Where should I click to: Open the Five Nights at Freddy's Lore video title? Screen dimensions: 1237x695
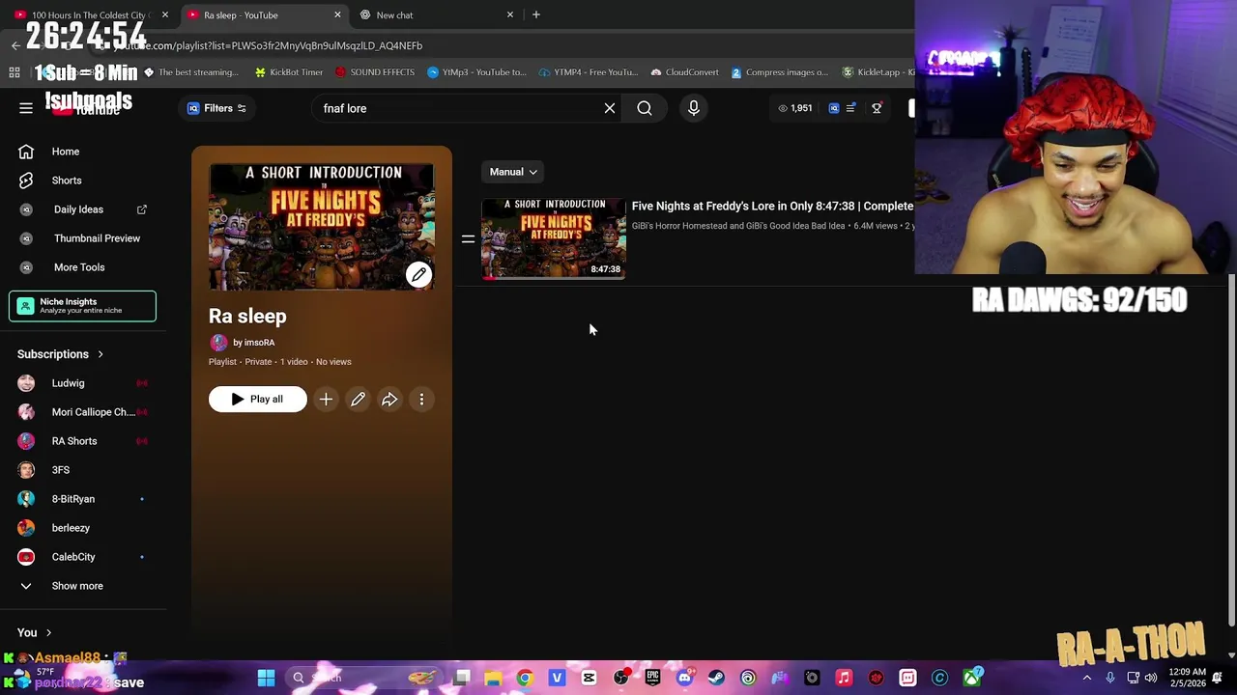pos(772,207)
